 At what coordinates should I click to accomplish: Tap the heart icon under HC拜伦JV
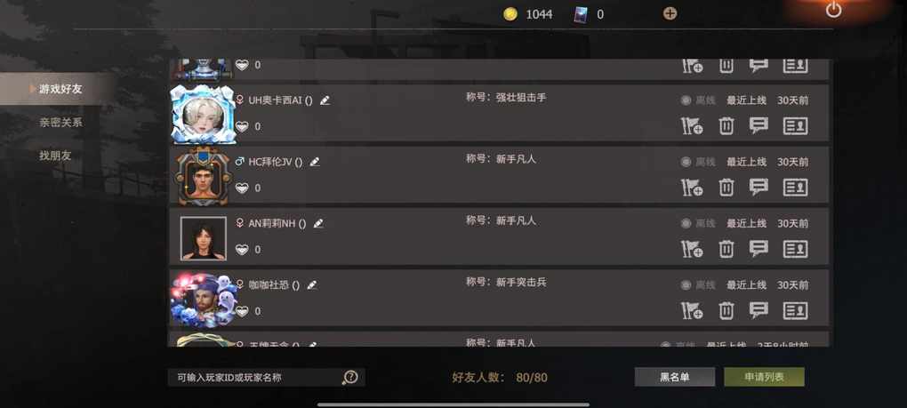tap(242, 188)
